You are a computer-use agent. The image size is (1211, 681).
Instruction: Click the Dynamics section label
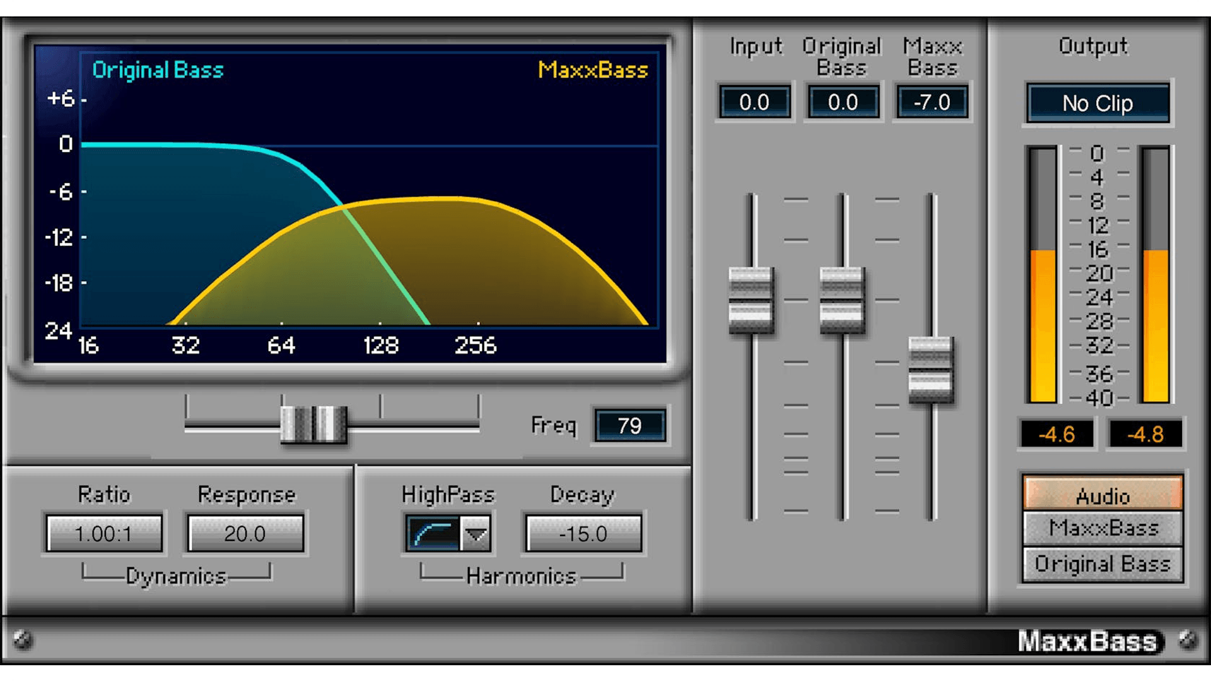tap(176, 576)
